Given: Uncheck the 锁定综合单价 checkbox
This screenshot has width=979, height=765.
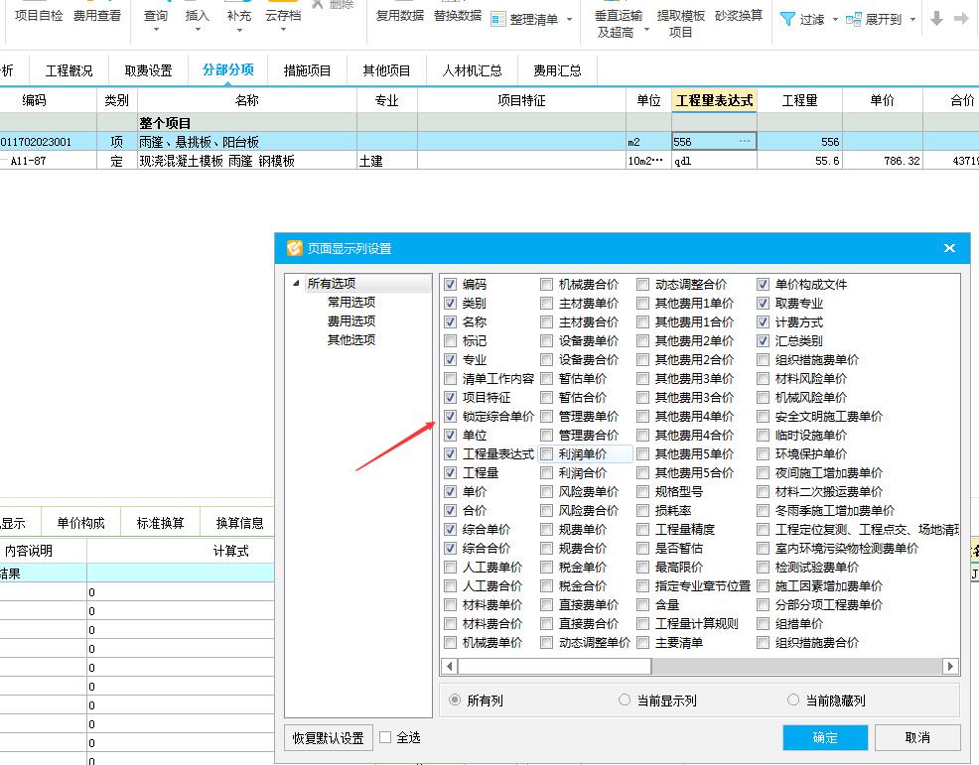Looking at the screenshot, I should coord(450,416).
